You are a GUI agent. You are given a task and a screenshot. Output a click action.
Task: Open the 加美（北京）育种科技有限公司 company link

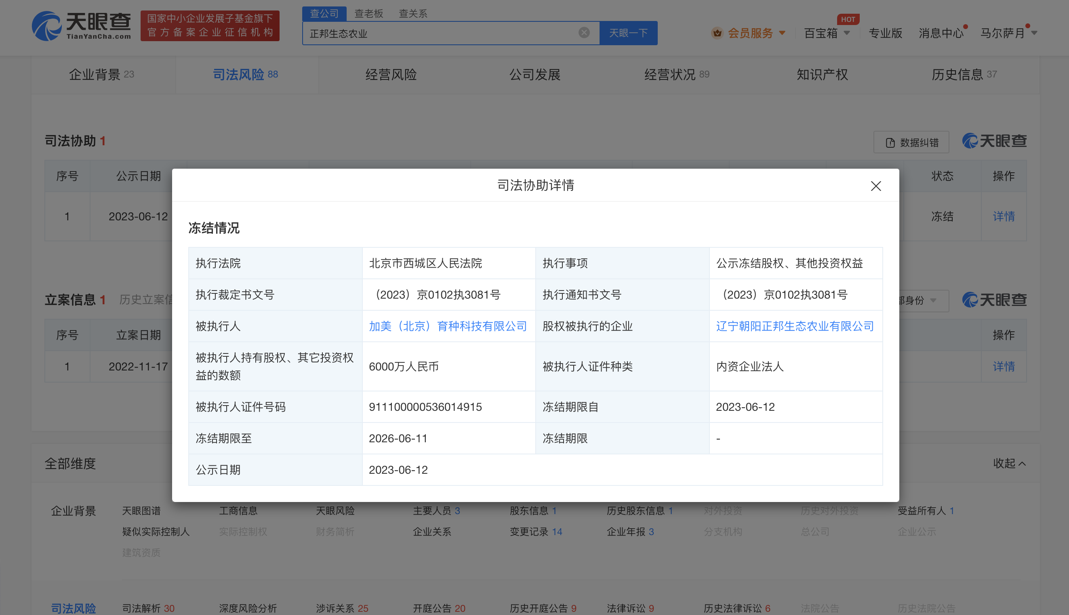pos(448,326)
